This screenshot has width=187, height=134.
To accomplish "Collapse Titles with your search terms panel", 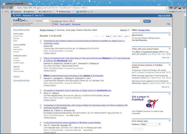I will coord(170,49).
